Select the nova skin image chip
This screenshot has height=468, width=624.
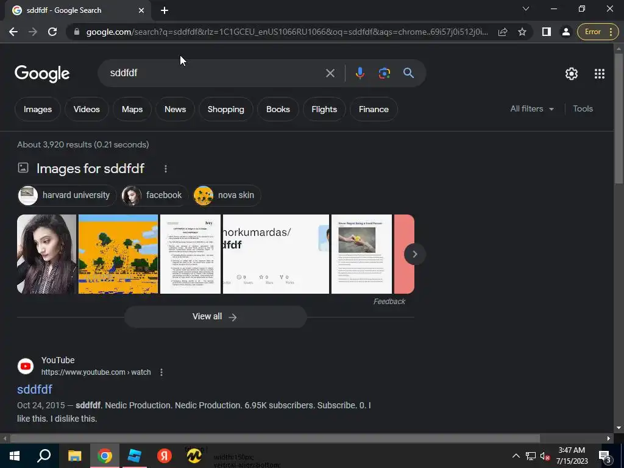point(227,195)
